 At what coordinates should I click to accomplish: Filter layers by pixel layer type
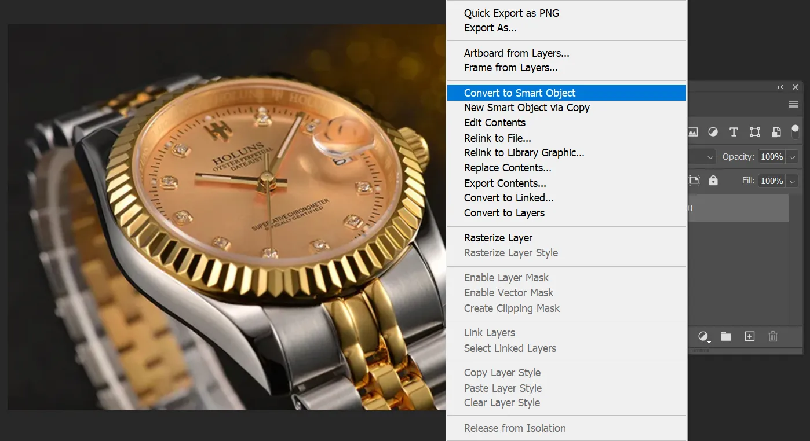point(693,132)
